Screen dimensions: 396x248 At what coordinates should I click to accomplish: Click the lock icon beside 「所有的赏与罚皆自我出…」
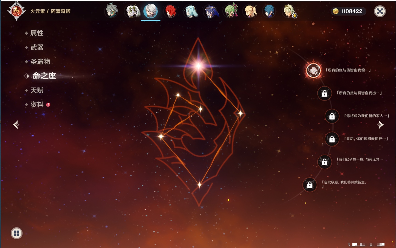324,93
